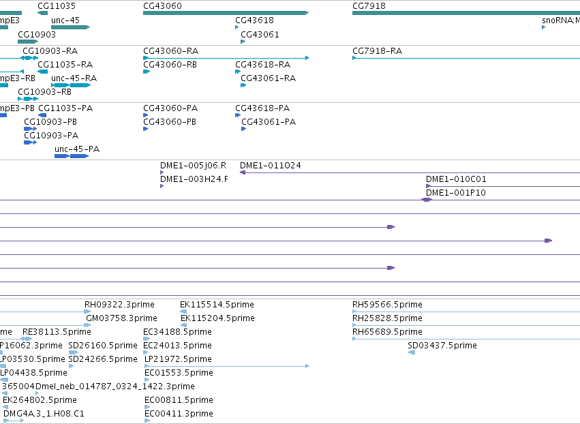This screenshot has width=580, height=424.
Task: Select the DME1-005J06.R feature
Action: pyautogui.click(x=162, y=172)
